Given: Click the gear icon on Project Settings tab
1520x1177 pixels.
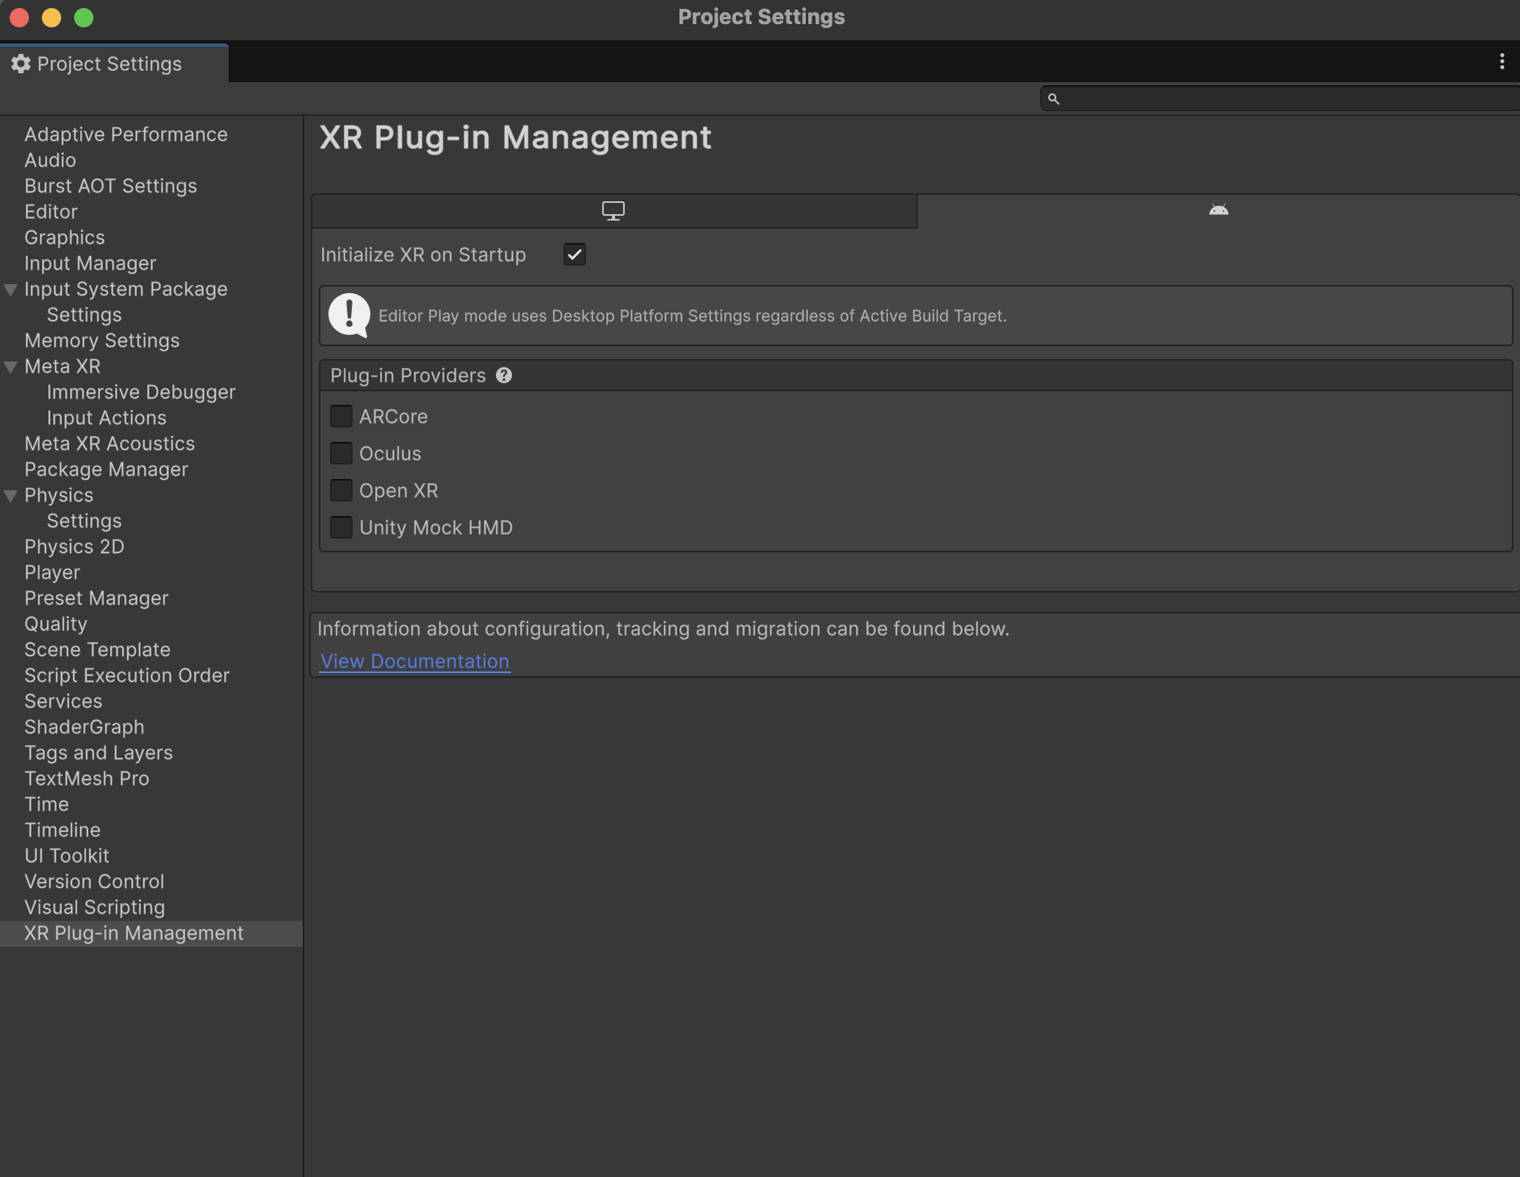Looking at the screenshot, I should [x=21, y=64].
